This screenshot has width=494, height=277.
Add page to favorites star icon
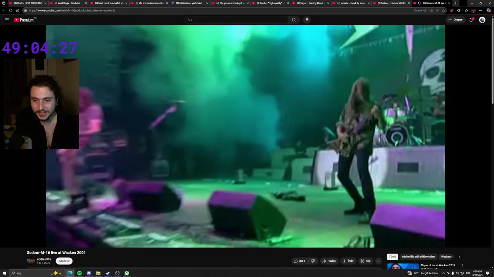coord(443,10)
